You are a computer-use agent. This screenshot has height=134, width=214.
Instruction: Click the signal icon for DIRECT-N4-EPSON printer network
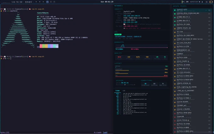(175, 40)
